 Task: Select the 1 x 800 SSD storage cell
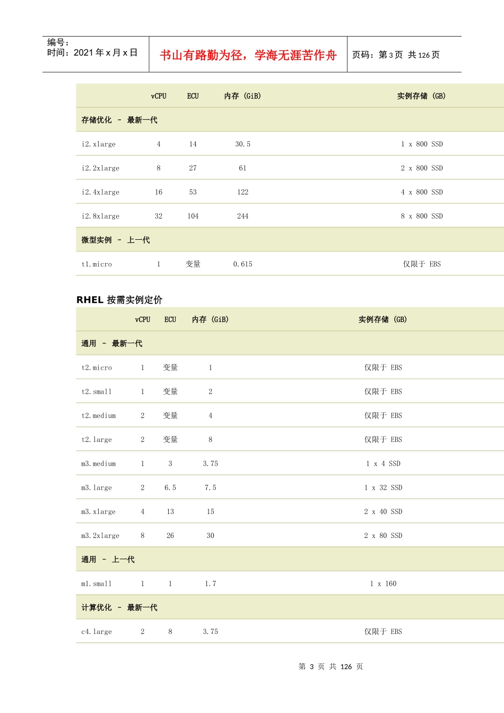coord(422,144)
